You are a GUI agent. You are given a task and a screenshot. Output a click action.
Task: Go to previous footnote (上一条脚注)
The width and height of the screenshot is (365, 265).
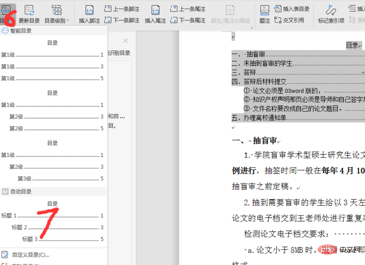tap(122, 9)
